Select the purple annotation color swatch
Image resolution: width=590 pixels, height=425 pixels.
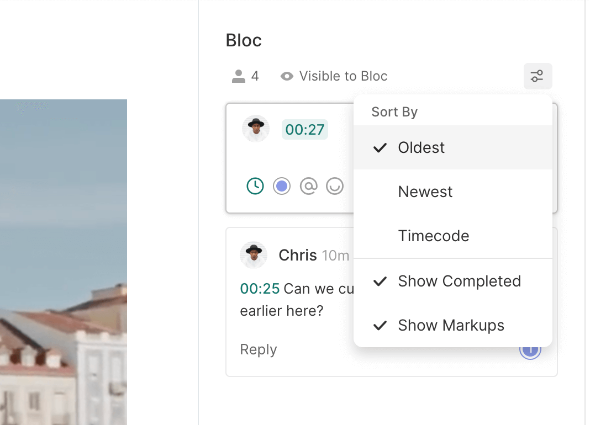click(x=282, y=187)
